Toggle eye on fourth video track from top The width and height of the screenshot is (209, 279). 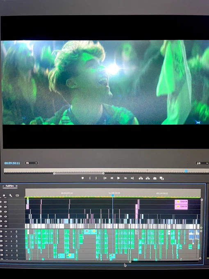(5, 216)
